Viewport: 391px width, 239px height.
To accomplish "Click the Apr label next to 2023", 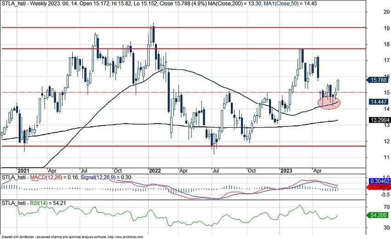I will [317, 171].
